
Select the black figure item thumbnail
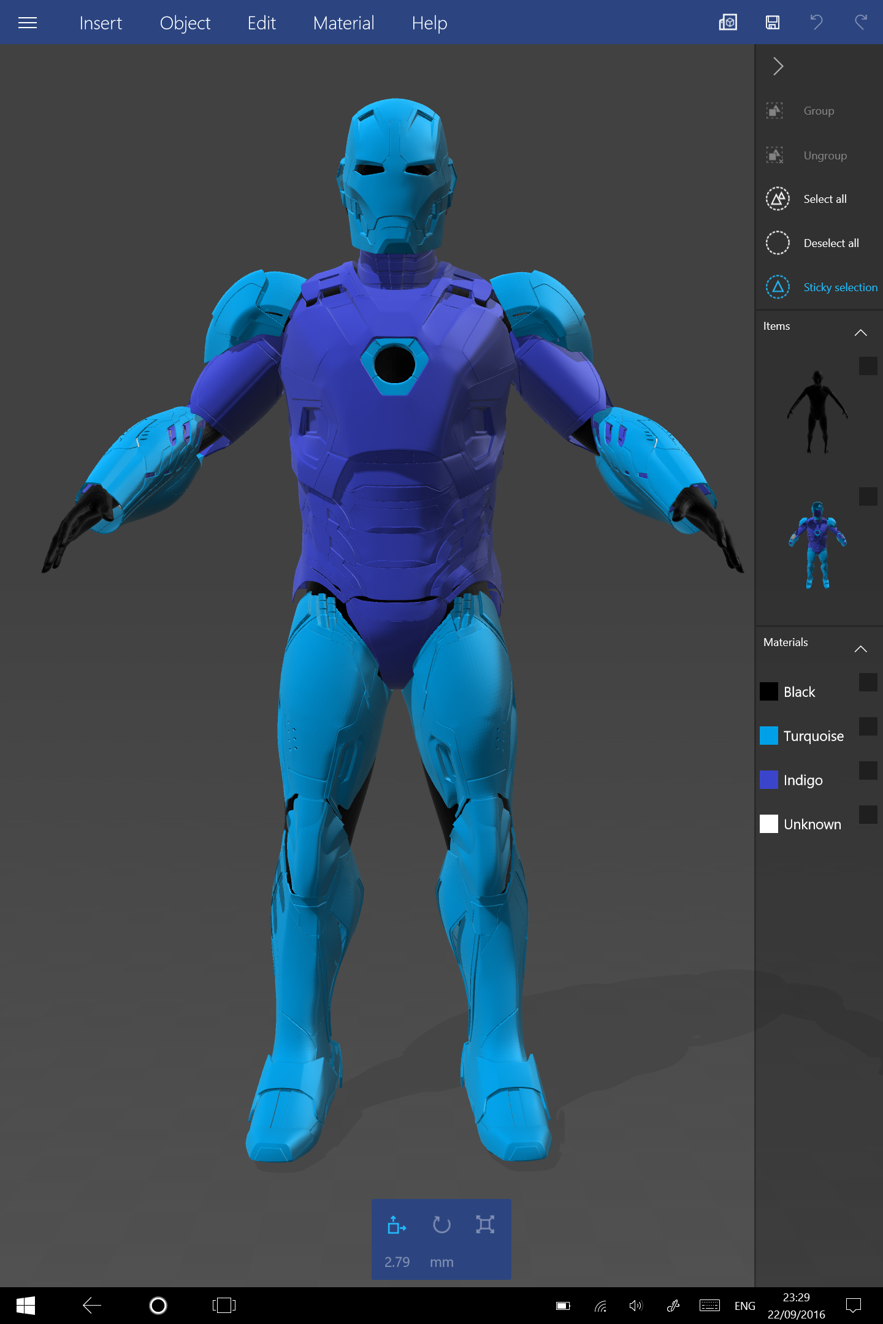[x=817, y=411]
